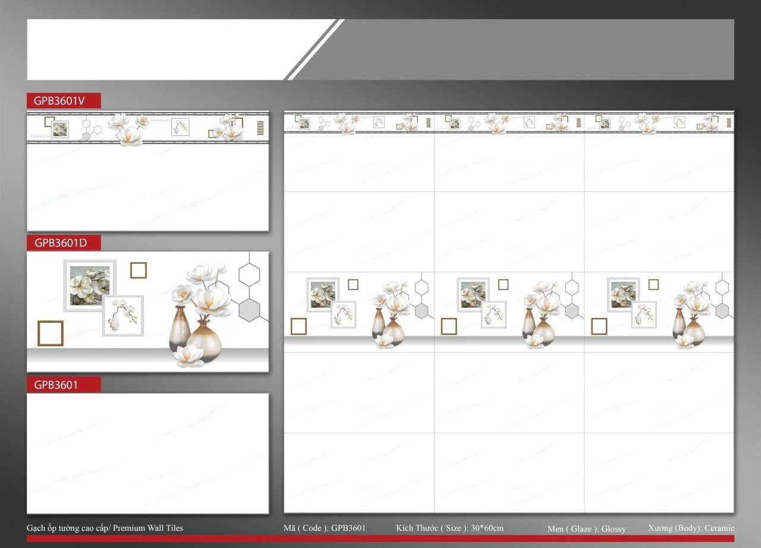Click the plain GPB3601 red label
Viewport: 761px width, 548px height.
(64, 384)
